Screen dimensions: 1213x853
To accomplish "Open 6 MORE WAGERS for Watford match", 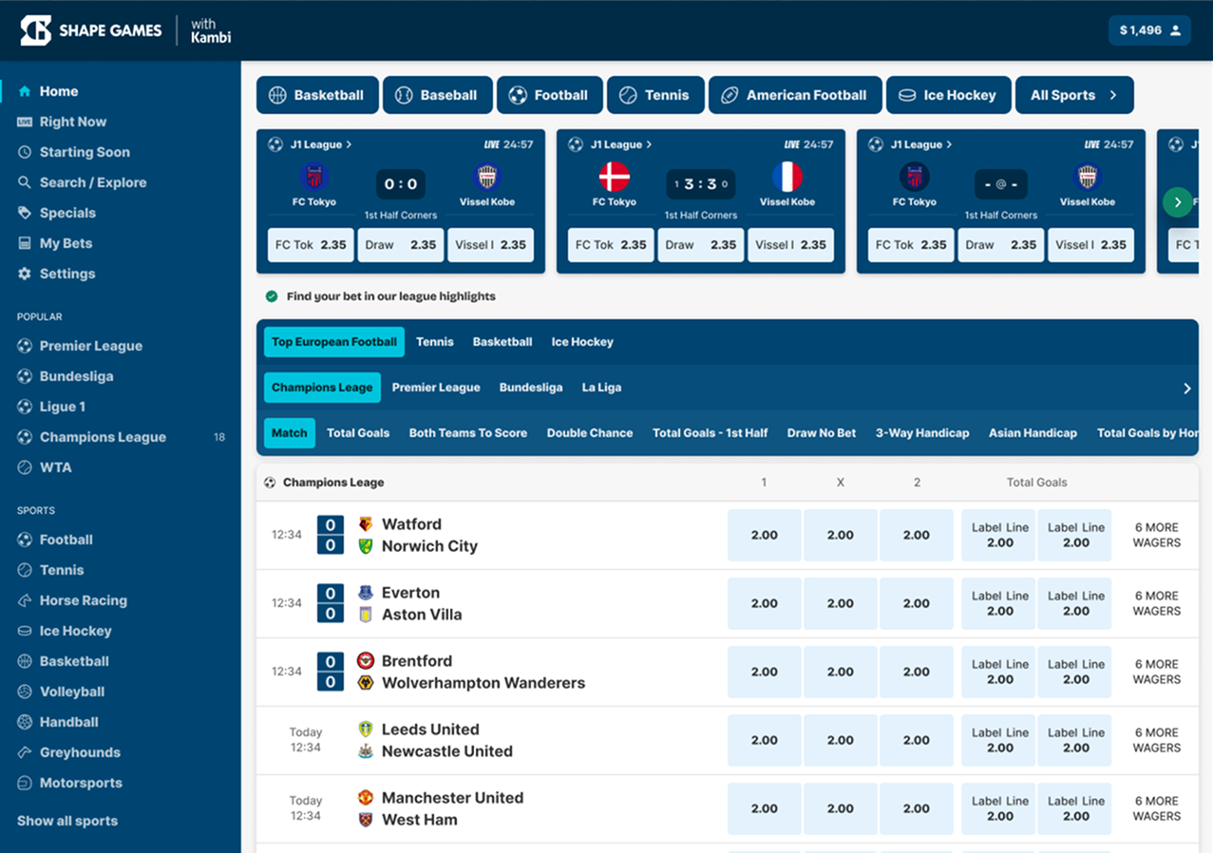I will (1156, 535).
